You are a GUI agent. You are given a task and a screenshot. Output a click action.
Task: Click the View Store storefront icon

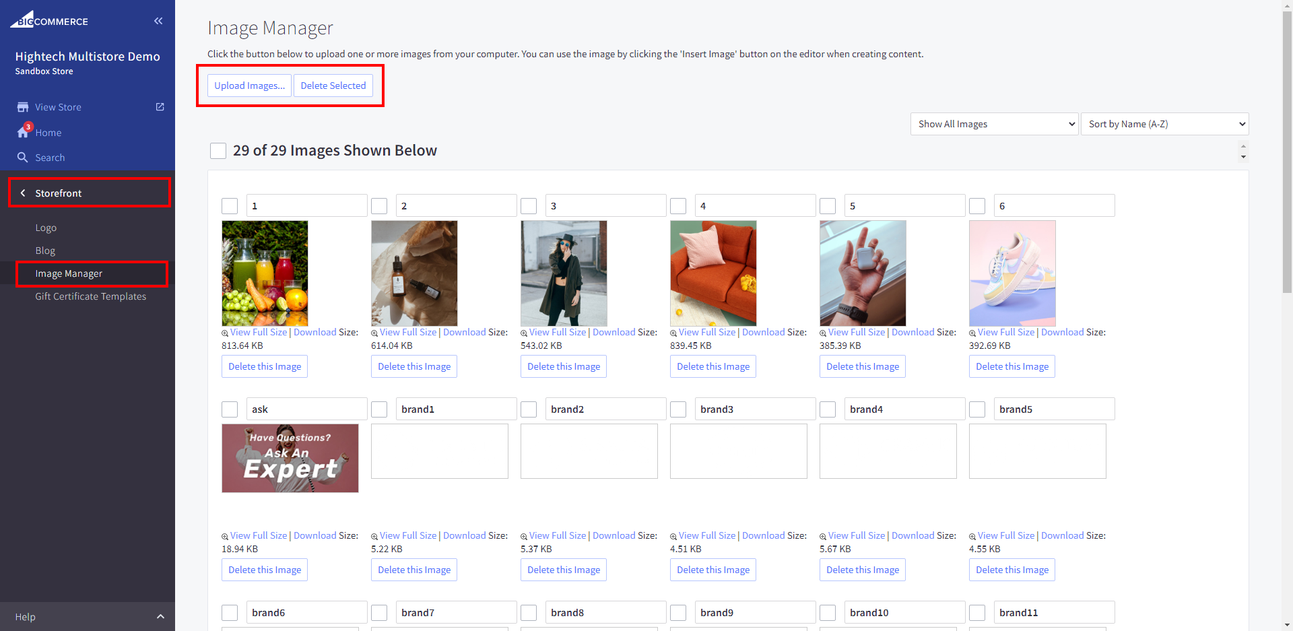point(23,107)
